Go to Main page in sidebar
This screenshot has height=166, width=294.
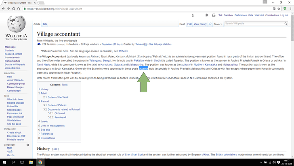point(10,47)
